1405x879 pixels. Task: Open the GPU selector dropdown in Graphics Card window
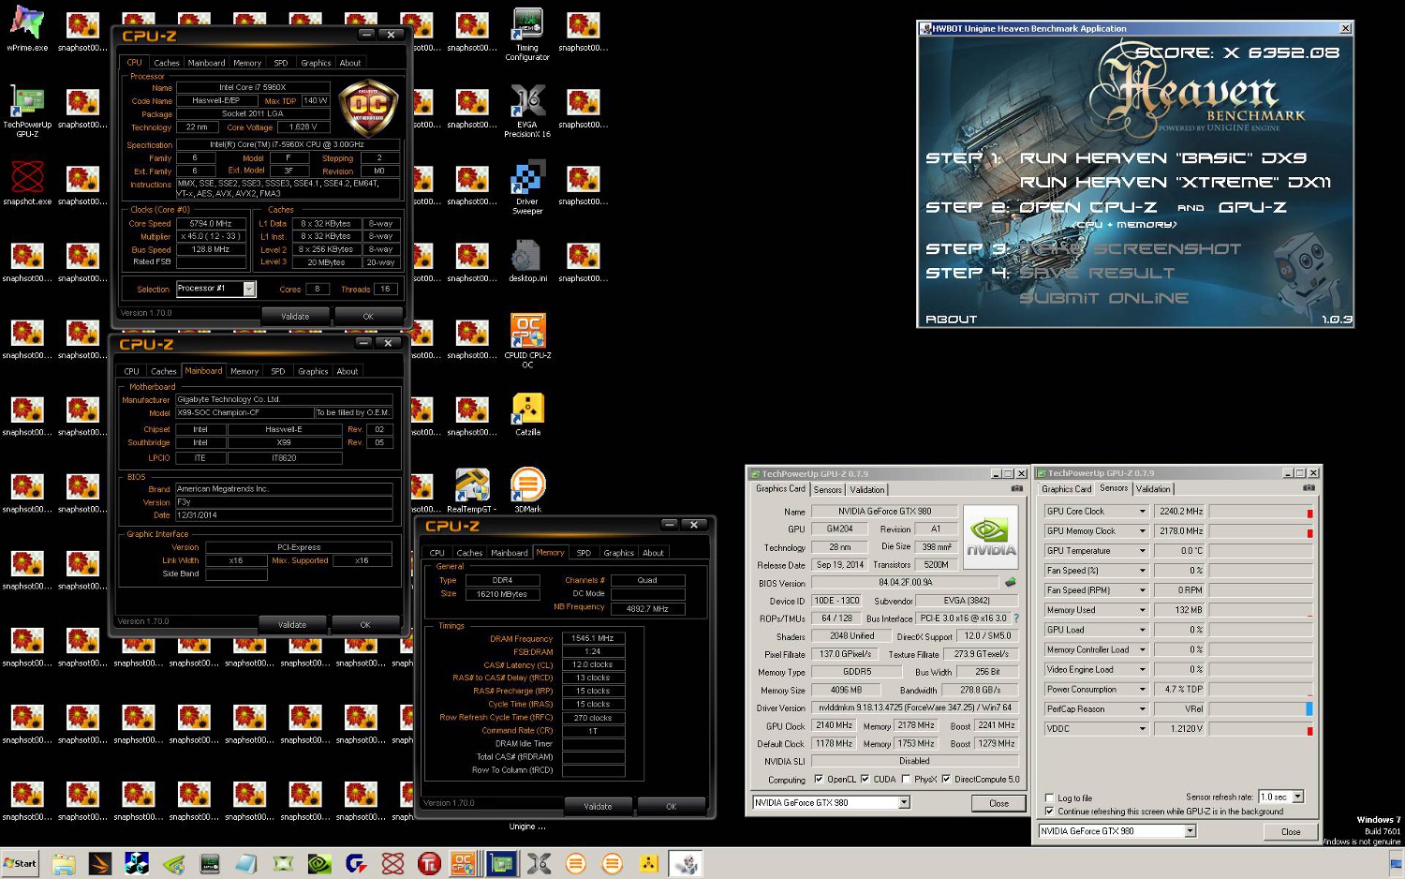(904, 802)
